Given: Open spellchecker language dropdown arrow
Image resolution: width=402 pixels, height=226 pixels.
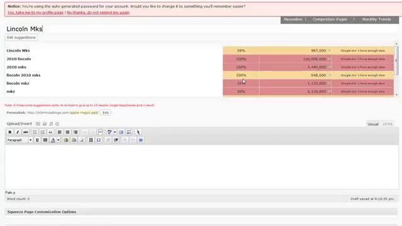Looking at the screenshot, I should coord(114,132).
